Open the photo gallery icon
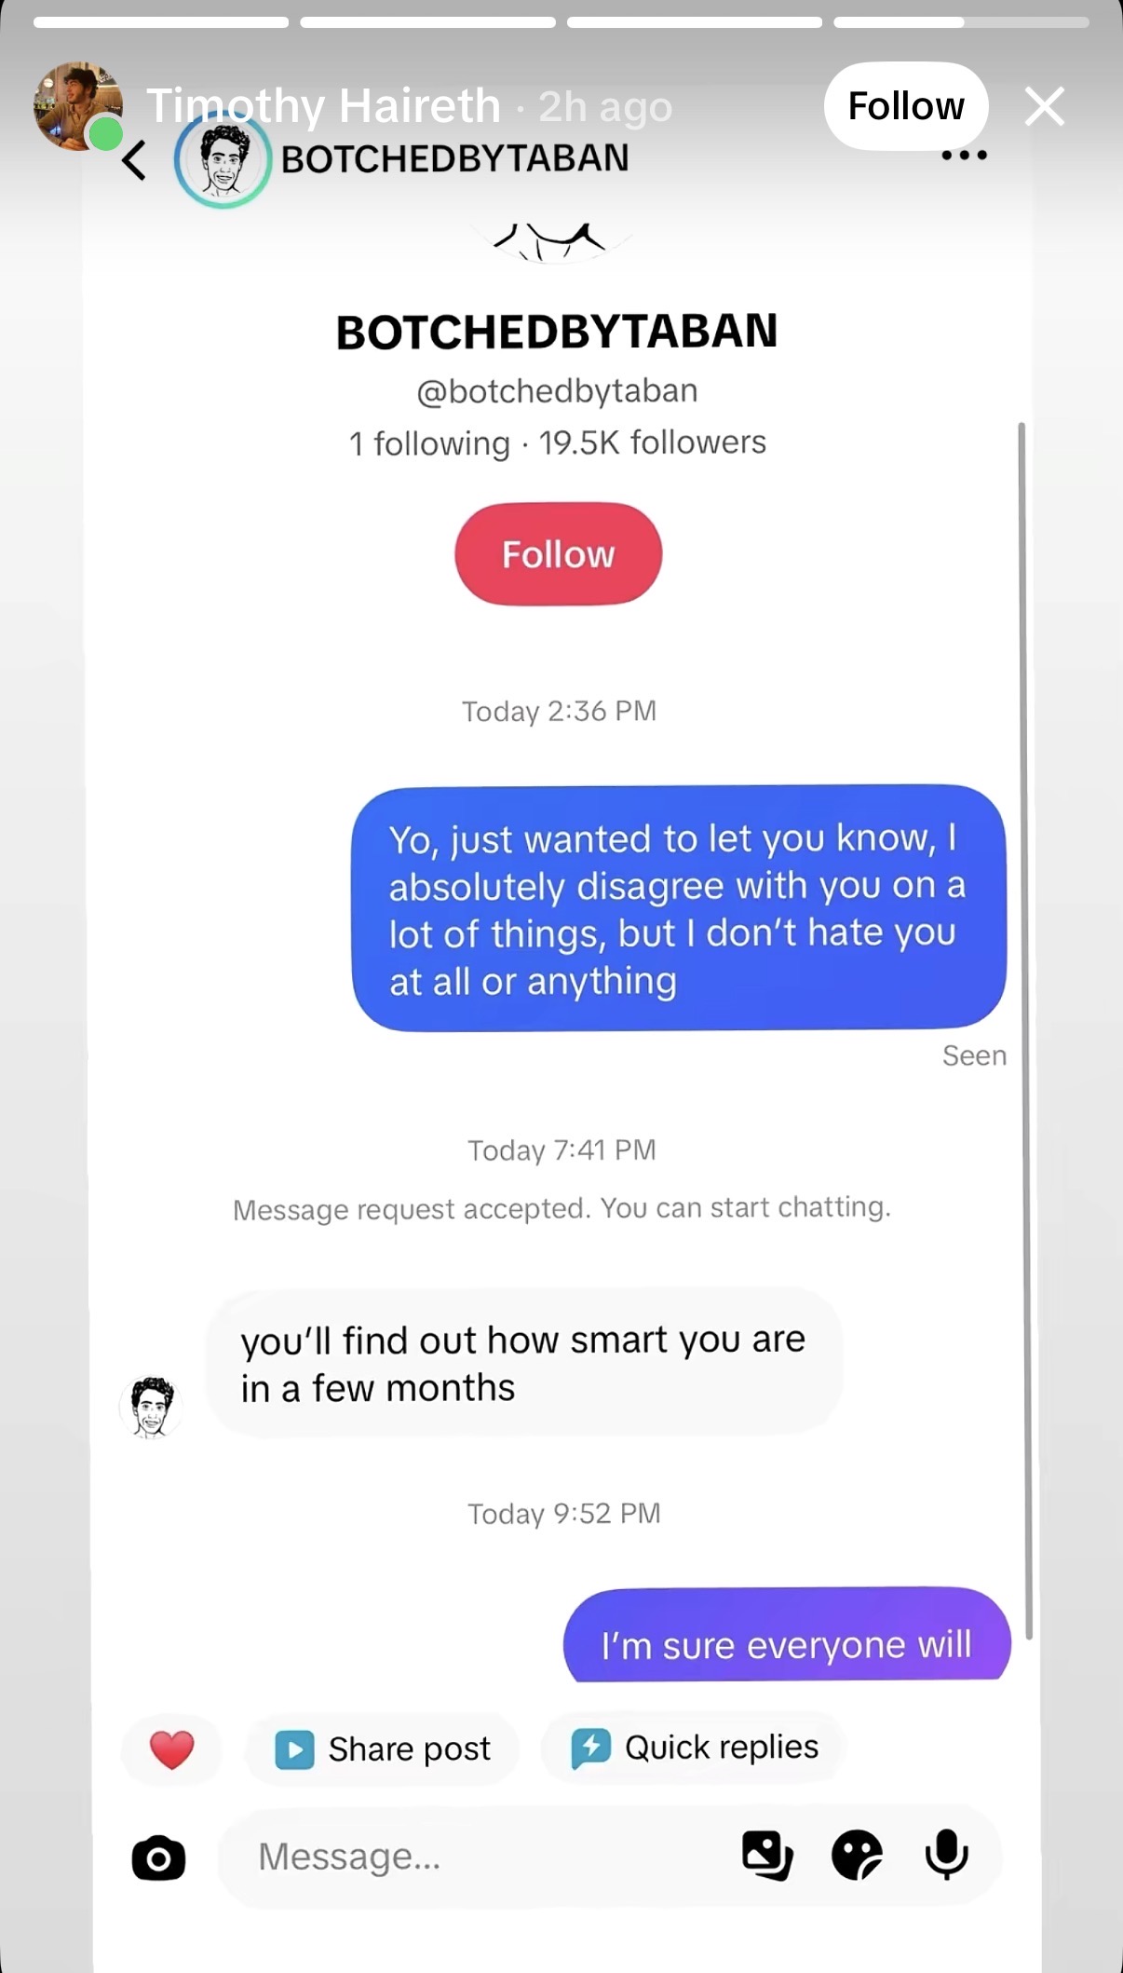 767,1856
